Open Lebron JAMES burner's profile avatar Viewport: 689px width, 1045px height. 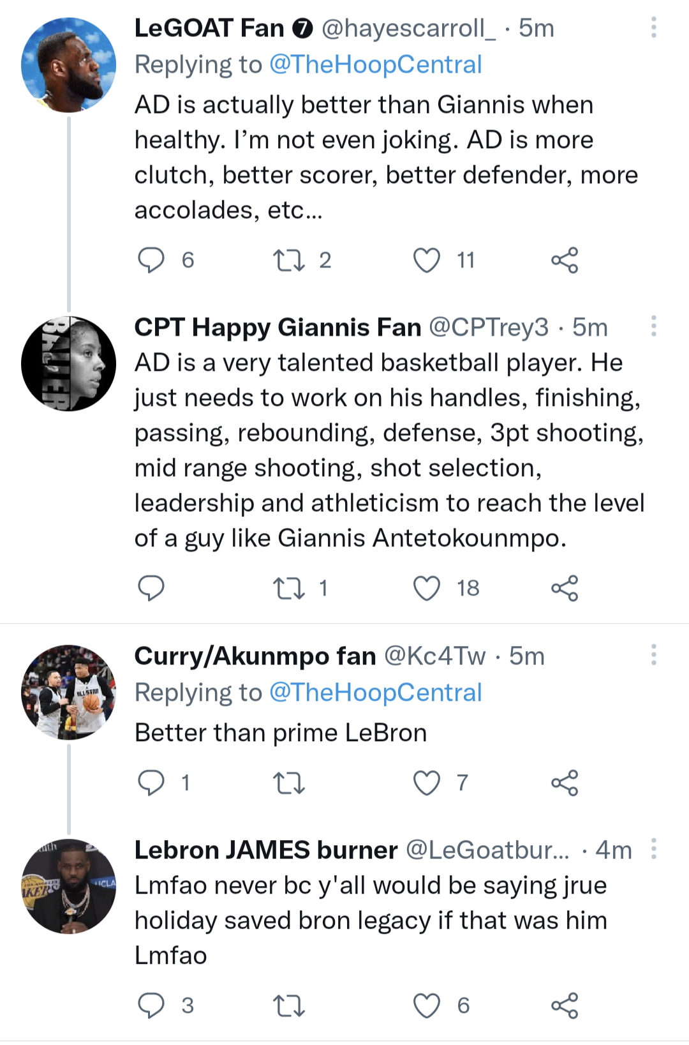pos(69,886)
